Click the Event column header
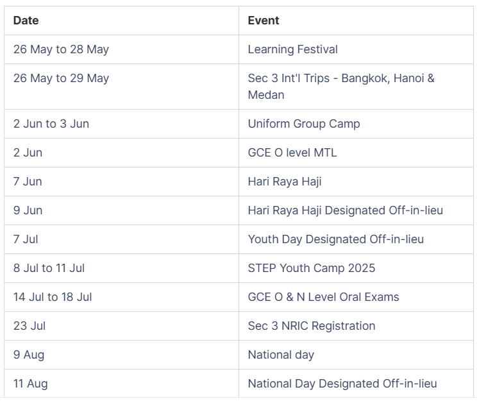The width and height of the screenshot is (477, 401). click(x=263, y=21)
